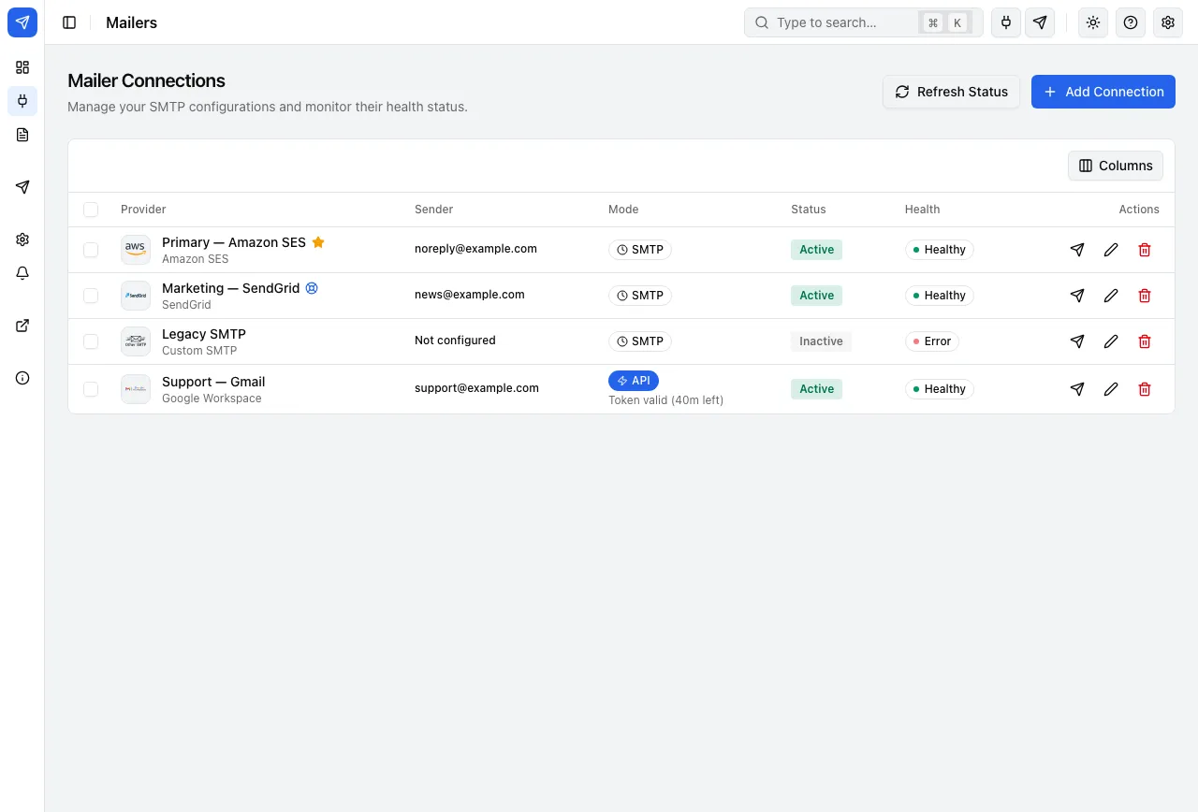Click the Support — Gmail connection name

tap(213, 382)
